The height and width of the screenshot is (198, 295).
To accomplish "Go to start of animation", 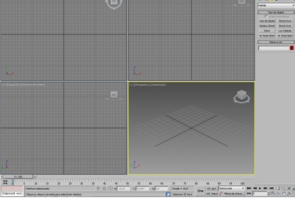I will point(249,188).
